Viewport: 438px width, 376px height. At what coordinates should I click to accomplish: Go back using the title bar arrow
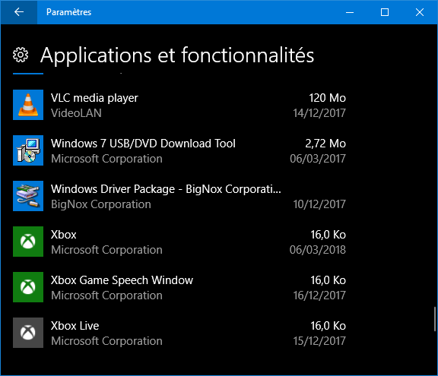(x=19, y=12)
